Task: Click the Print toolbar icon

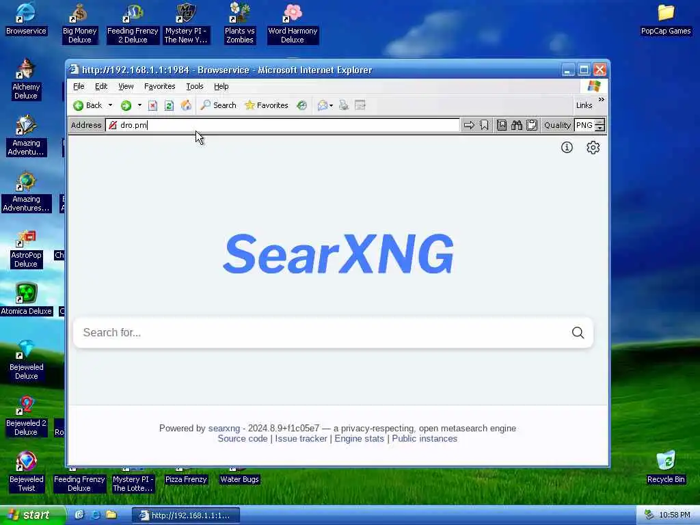Action: tap(344, 105)
